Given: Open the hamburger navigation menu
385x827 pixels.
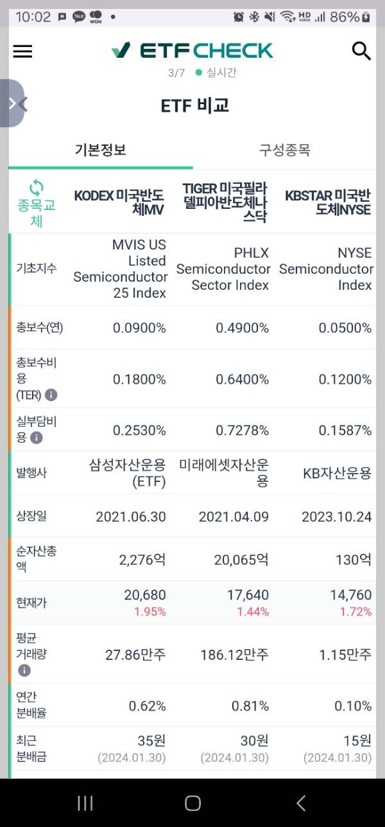Looking at the screenshot, I should click(x=22, y=51).
